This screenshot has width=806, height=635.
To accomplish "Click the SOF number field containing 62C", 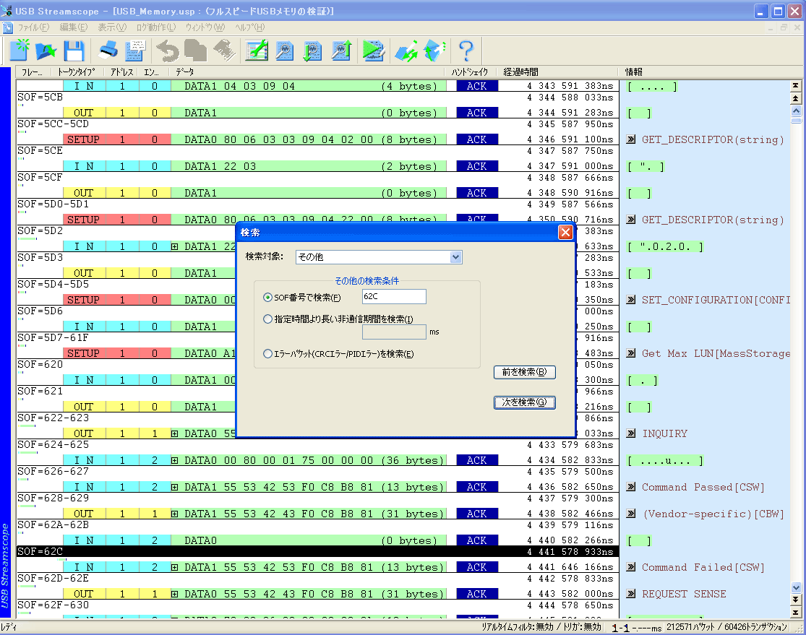I will [x=394, y=296].
